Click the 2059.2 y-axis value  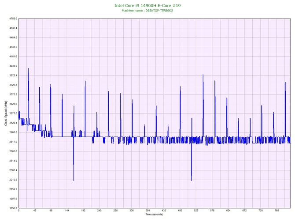[13, 189]
